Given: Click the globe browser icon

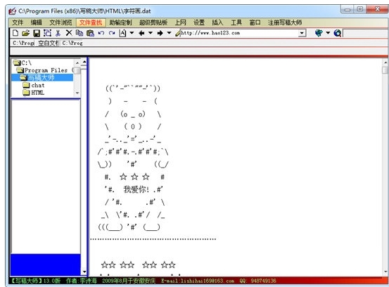Looking at the screenshot, I should pyautogui.click(x=319, y=33).
